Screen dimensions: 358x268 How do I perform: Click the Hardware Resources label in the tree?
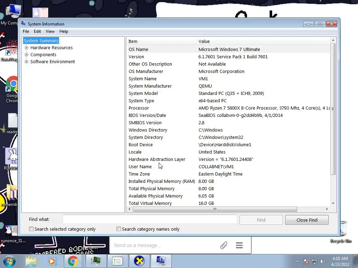click(51, 47)
